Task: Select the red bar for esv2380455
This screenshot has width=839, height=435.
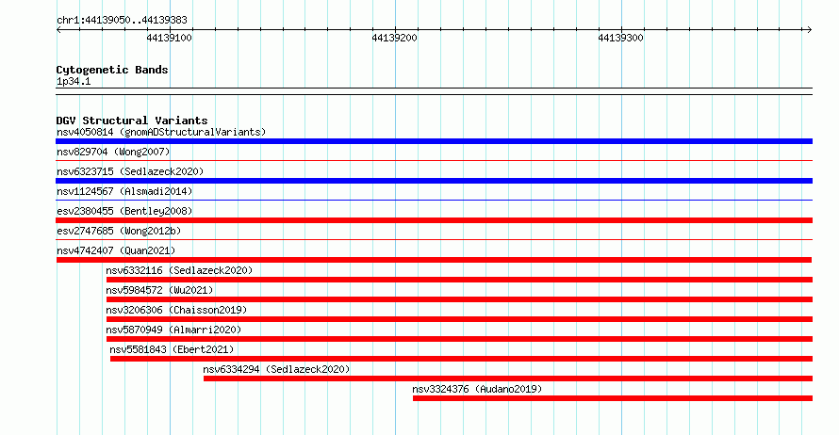Action: click(x=434, y=220)
